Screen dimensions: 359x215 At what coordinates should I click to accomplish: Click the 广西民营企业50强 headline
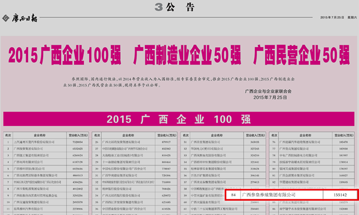pyautogui.click(x=302, y=55)
